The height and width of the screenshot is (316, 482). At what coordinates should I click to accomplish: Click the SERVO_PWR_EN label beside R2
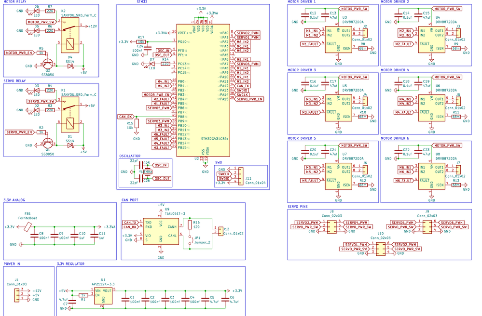coord(19,132)
